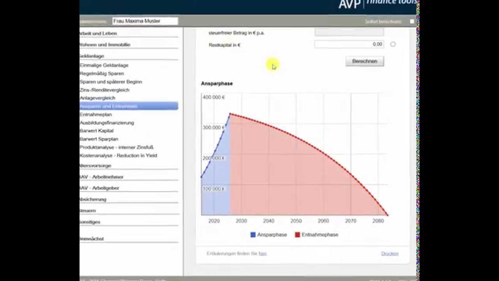499x281 pixels.
Task: Expand the Wohnen und Immobilie section
Action: (105, 45)
